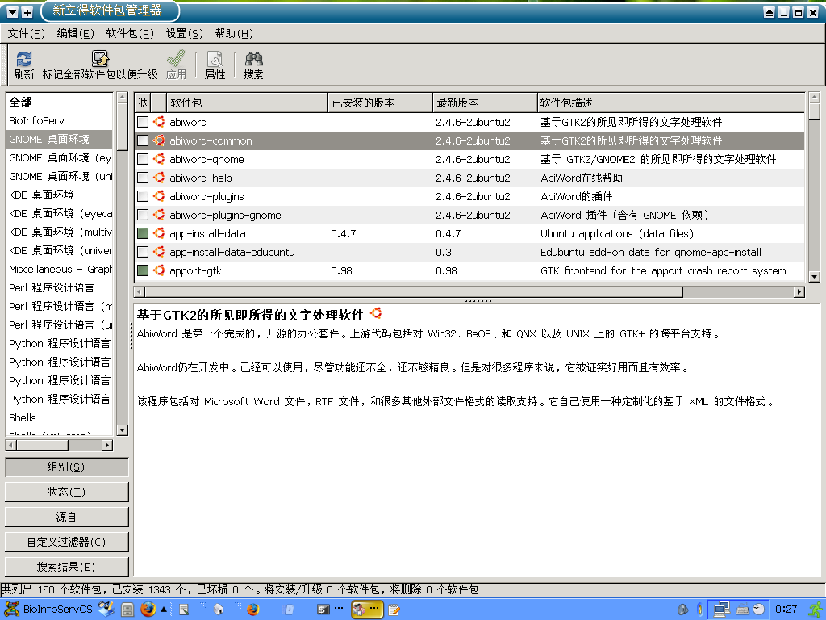This screenshot has width=826, height=620.
Task: Click the 源自 button
Action: (x=66, y=517)
